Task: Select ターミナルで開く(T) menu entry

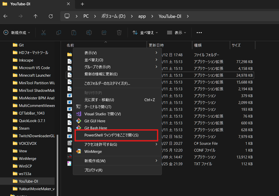Action: coord(117,107)
